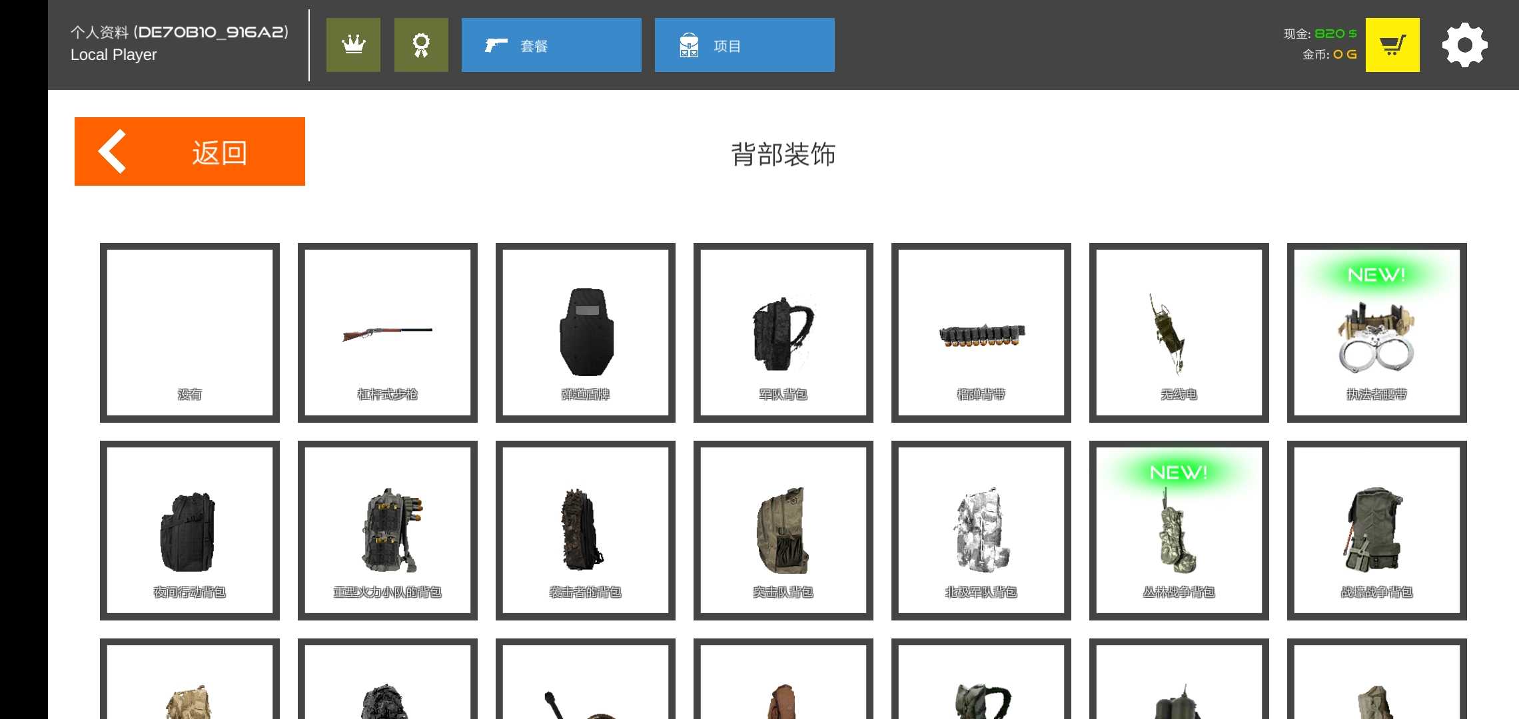Pick the 夜间行动背包 backpack
Screen dimensions: 1519x719
pyautogui.click(x=190, y=531)
